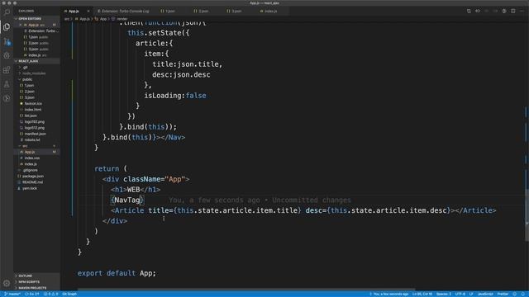Open Git Graph from status bar
Viewport: 529px width, 297px height.
[69, 294]
